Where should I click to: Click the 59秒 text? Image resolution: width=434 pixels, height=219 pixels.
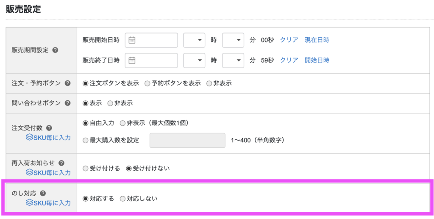coord(267,60)
